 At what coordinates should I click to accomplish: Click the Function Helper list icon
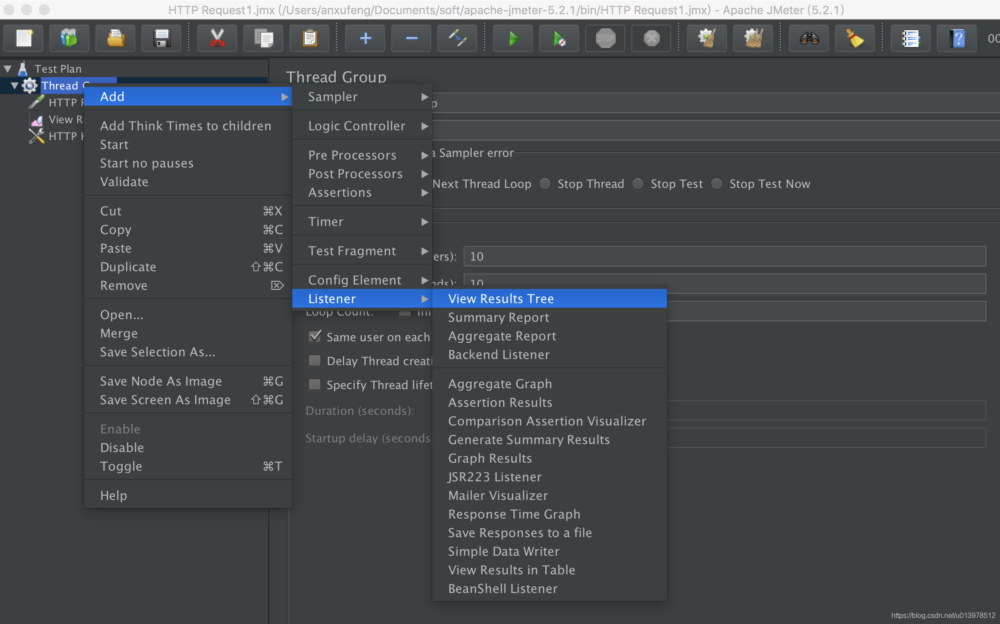click(911, 39)
